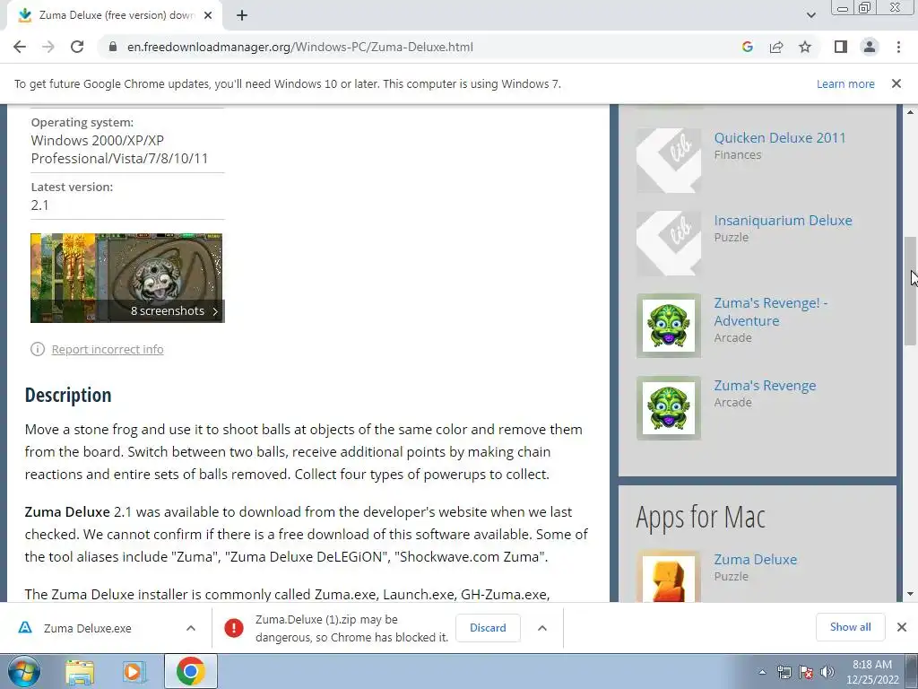This screenshot has height=689, width=918.
Task: Launch Windows Media Player from taskbar
Action: coord(134,671)
